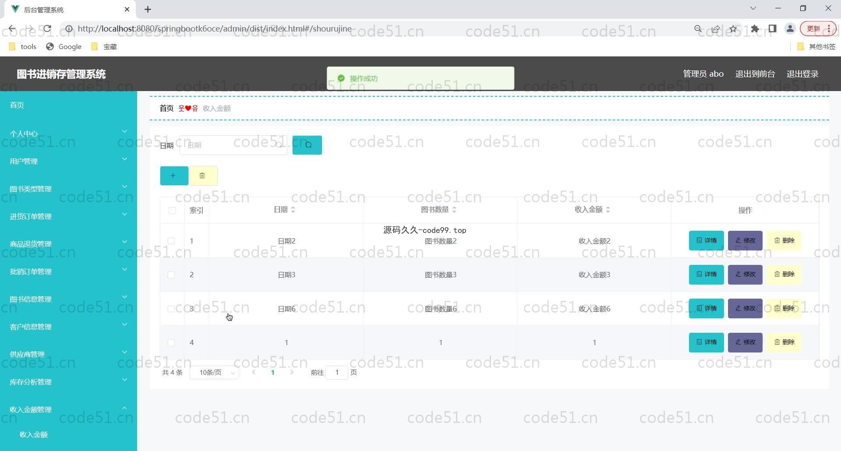
Task: Click the plus add-record button
Action: coord(174,176)
